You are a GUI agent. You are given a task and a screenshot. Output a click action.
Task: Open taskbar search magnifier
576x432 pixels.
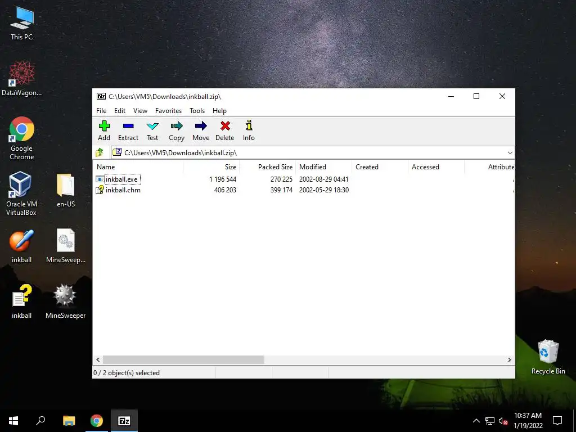(40, 421)
